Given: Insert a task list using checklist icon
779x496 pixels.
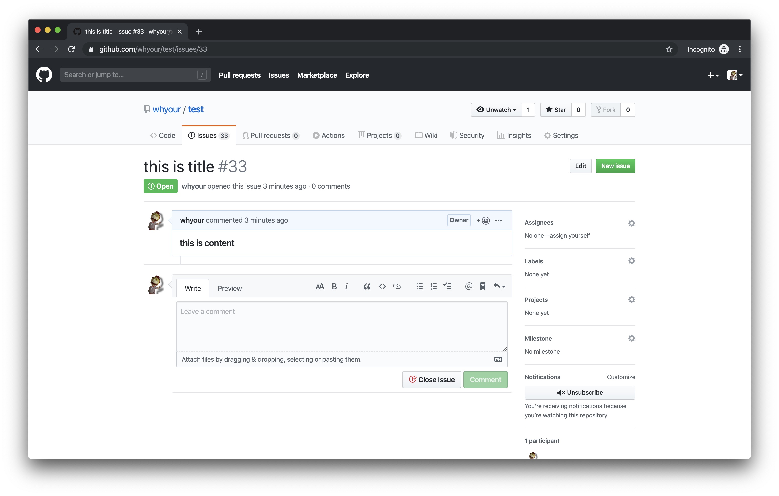Looking at the screenshot, I should click(447, 286).
